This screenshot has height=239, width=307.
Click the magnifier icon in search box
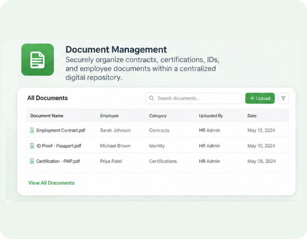pos(152,98)
